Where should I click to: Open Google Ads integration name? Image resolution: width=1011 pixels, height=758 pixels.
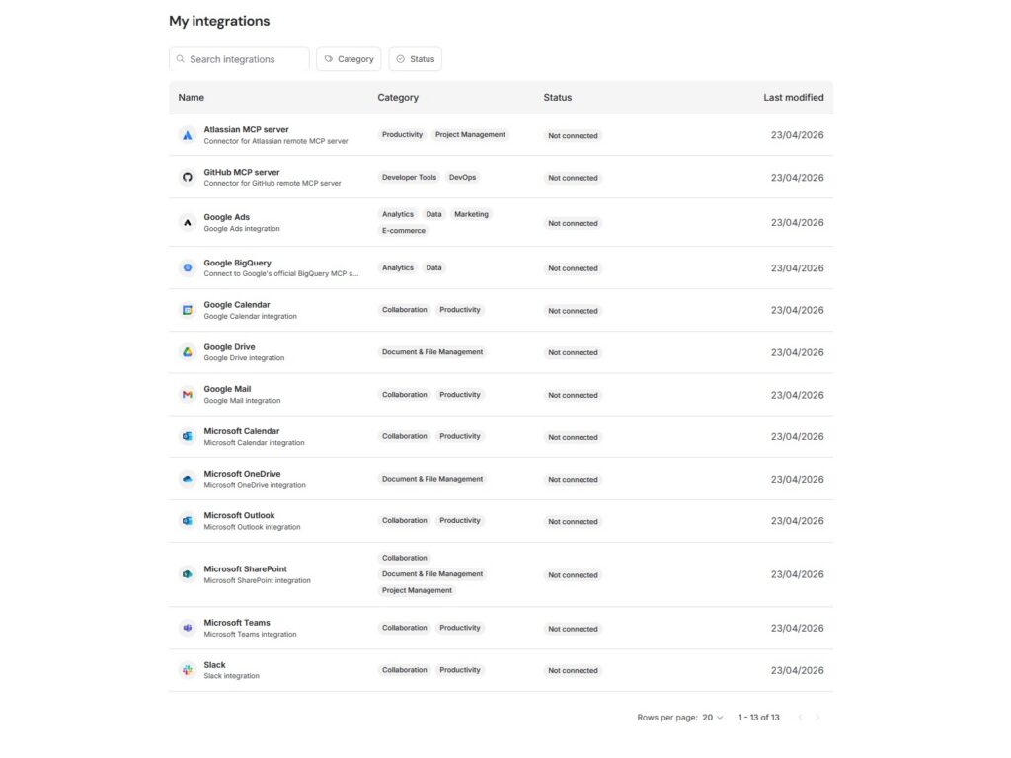click(226, 217)
